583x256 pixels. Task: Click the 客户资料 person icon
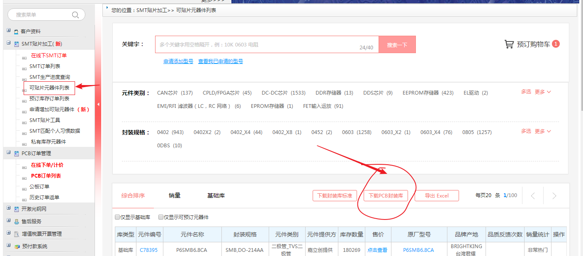(x=16, y=32)
